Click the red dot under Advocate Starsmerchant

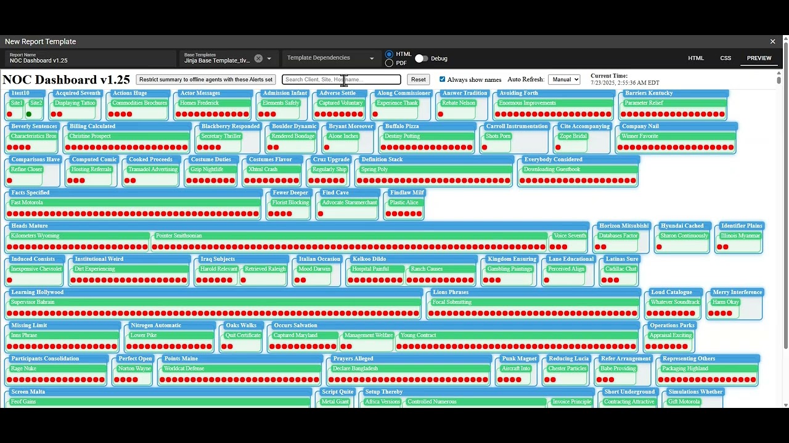point(321,214)
